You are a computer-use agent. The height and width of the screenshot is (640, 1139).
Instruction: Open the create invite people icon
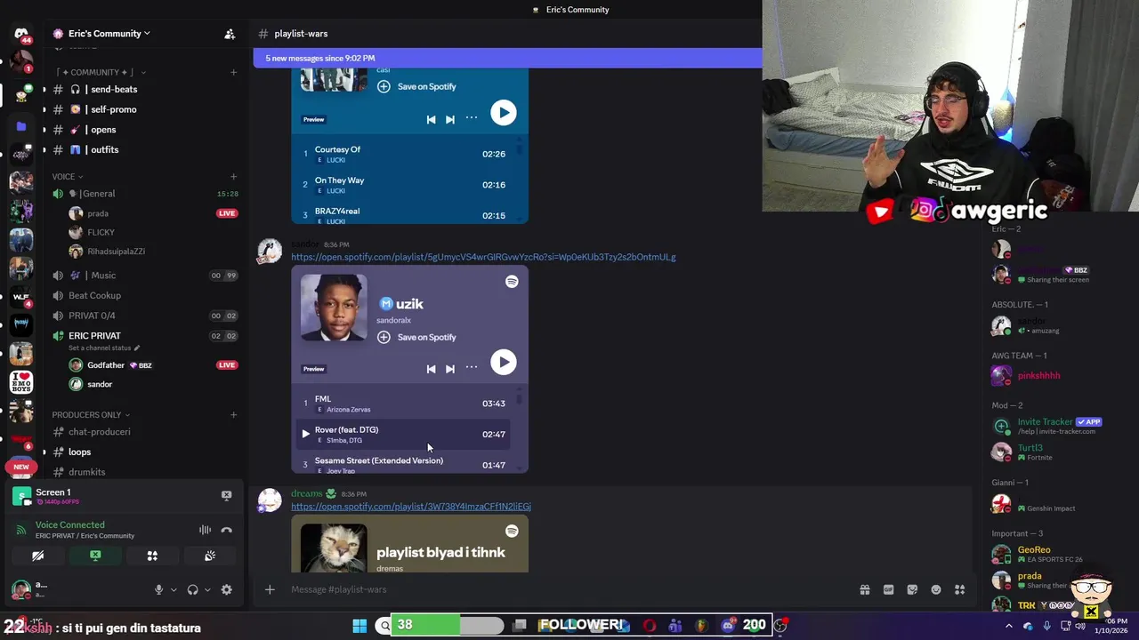230,34
